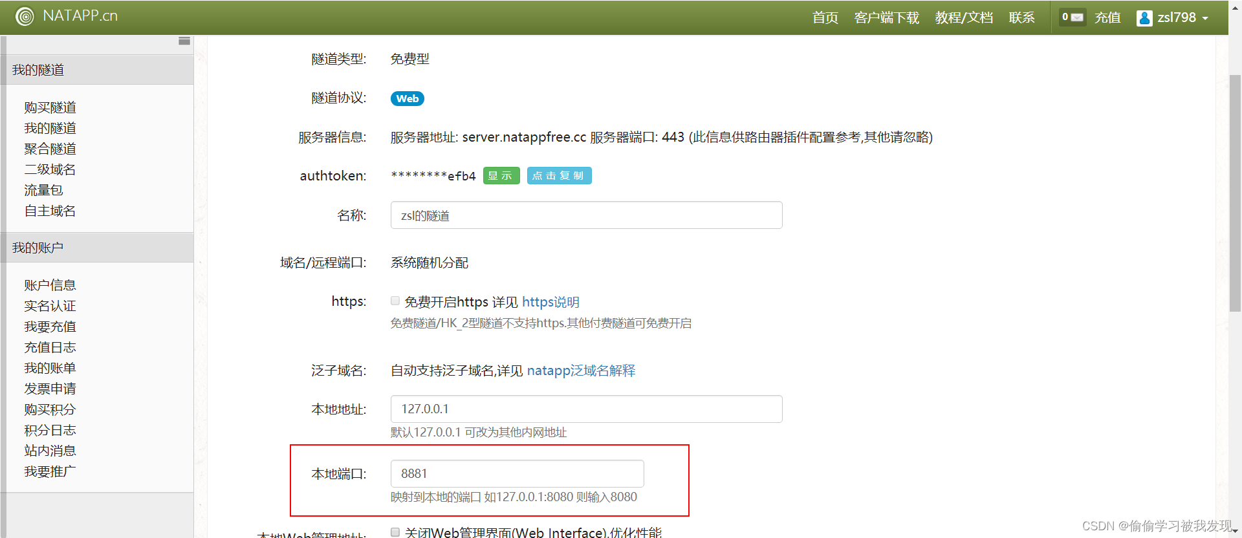The image size is (1242, 538).
Task: Click the NATAPP.cn logo icon
Action: (x=25, y=16)
